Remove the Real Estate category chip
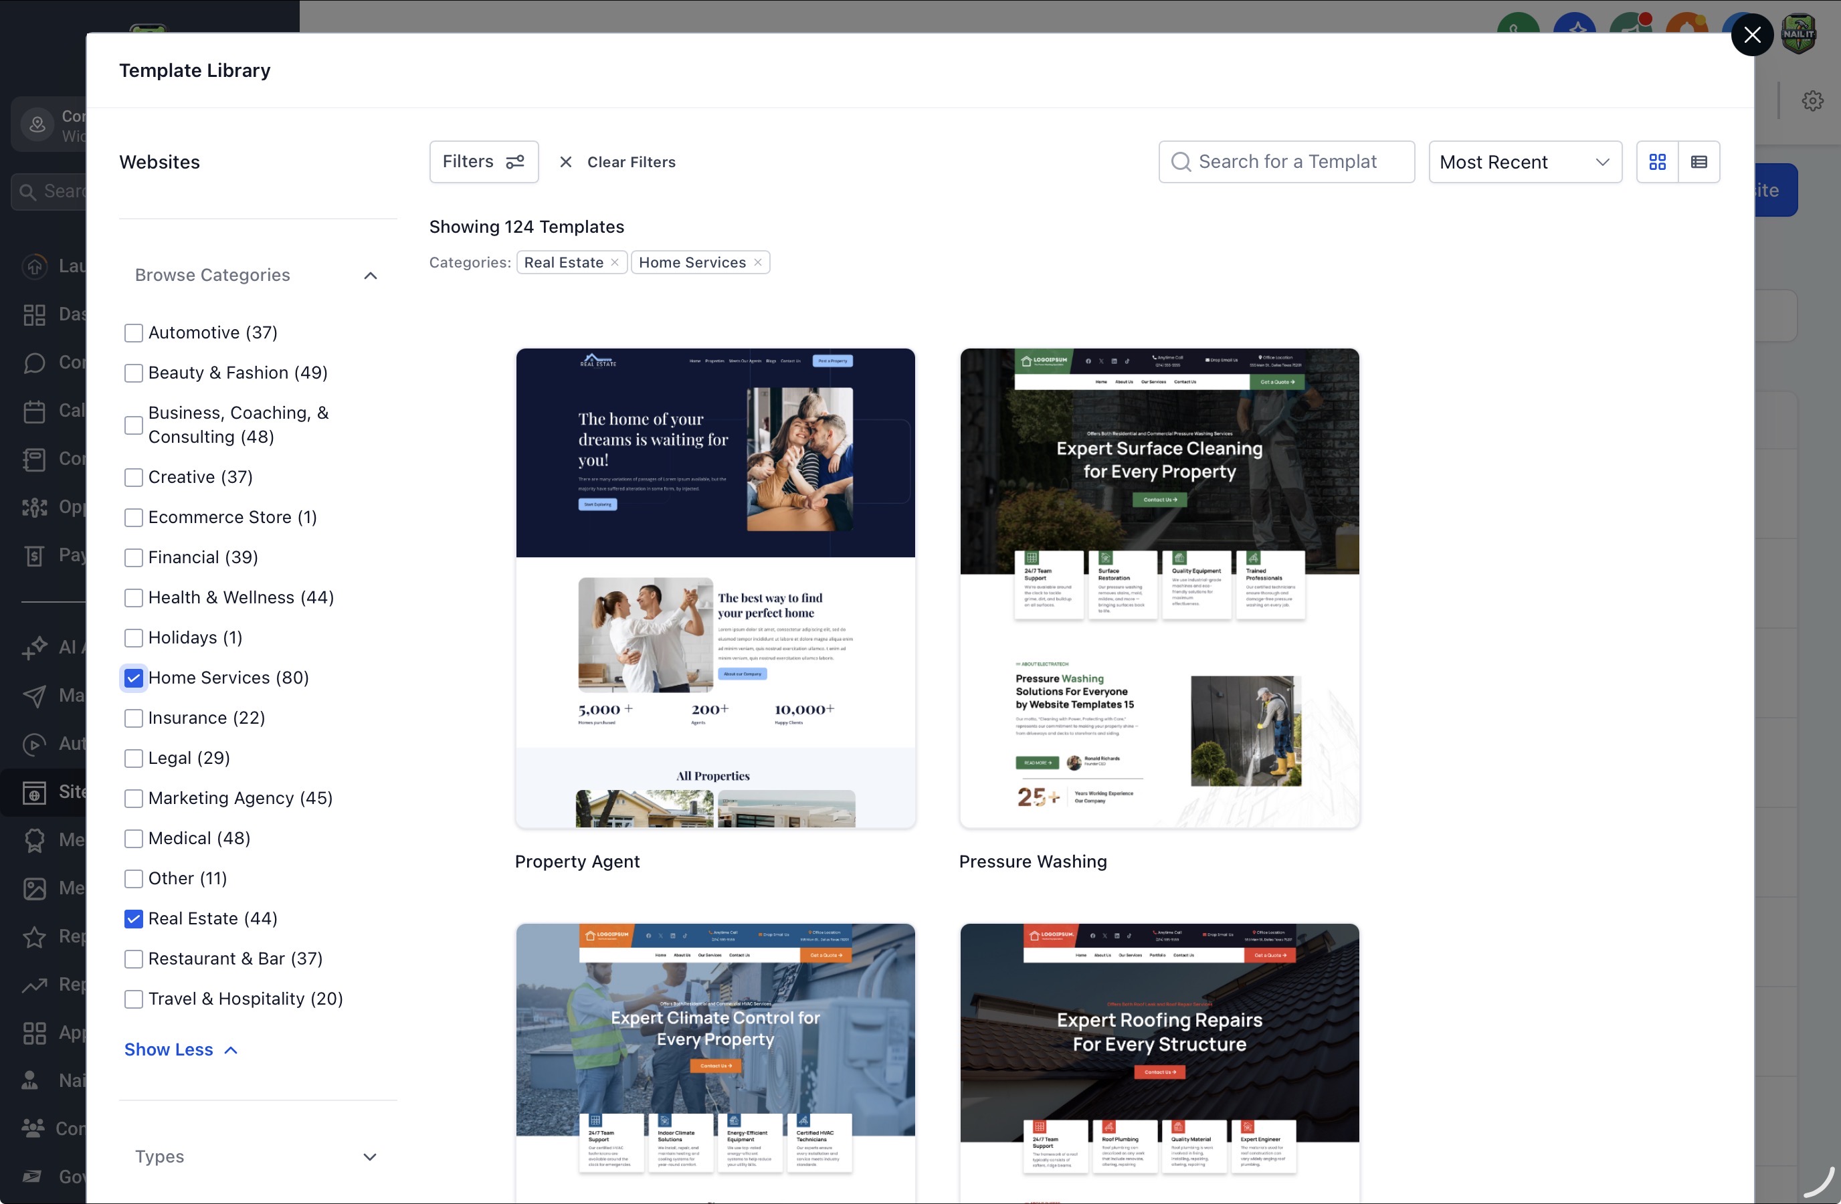Screen dimensions: 1841x1204 (614, 262)
